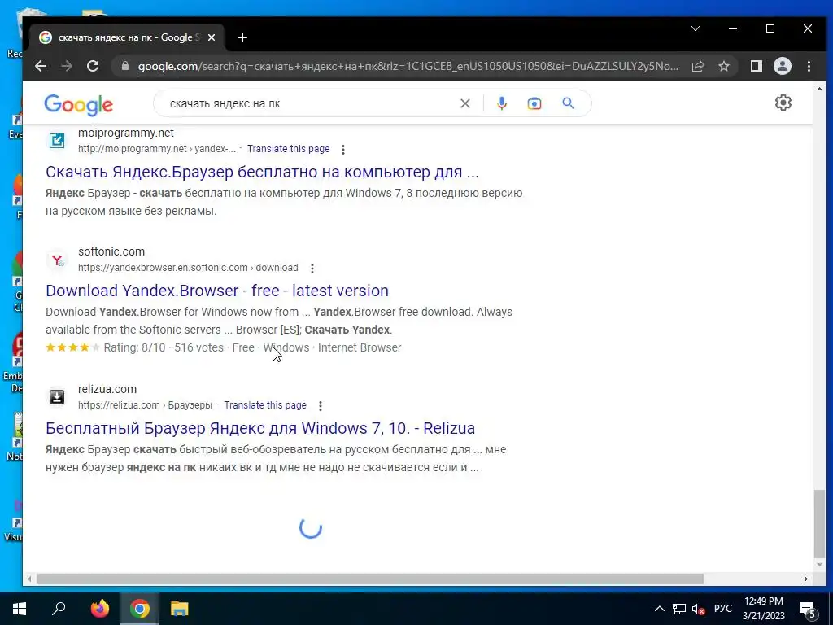Open Chrome three-dot menu
833x625 pixels.
coord(809,66)
